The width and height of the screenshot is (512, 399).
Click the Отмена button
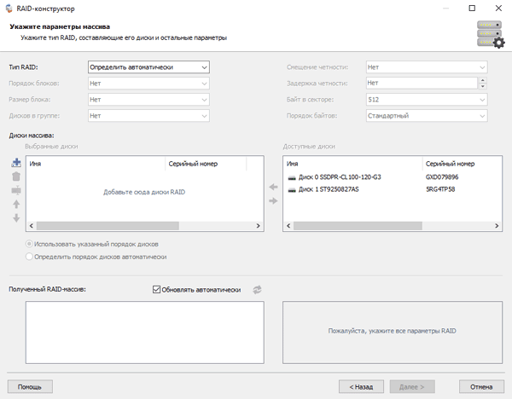coord(481,386)
